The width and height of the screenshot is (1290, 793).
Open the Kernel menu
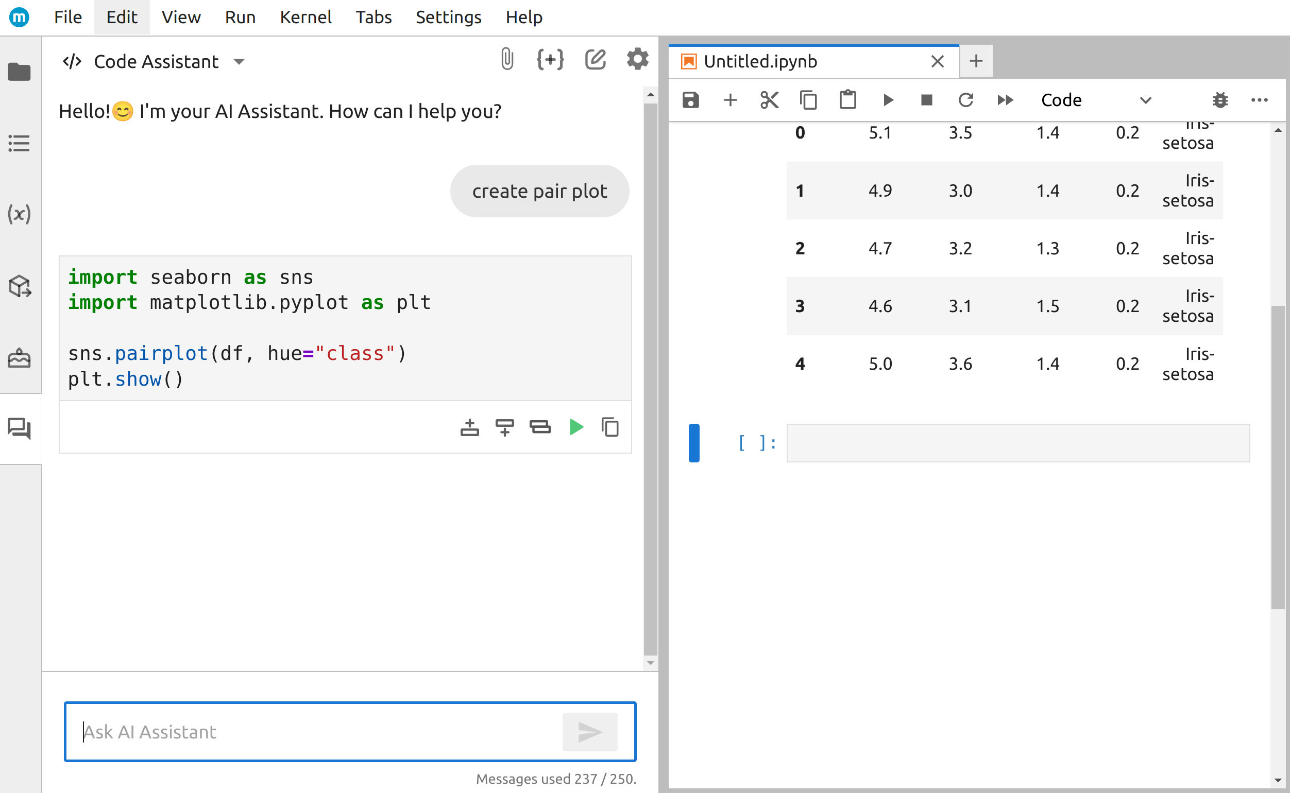306,17
